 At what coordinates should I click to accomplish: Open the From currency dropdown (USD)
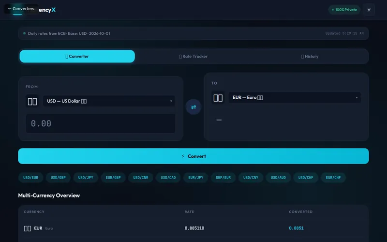click(109, 101)
